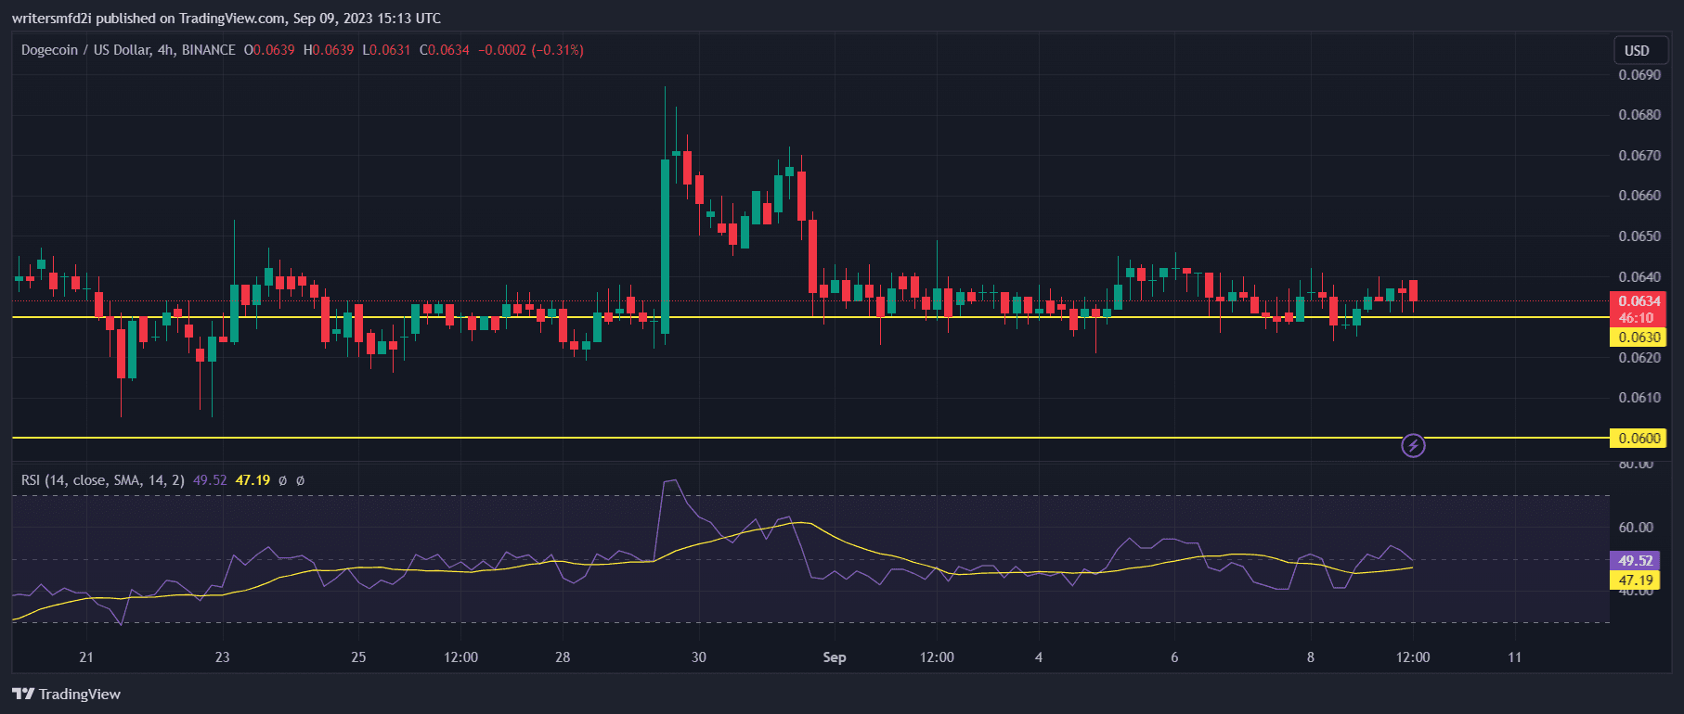Click the yellow 47.19 RSI axis label
This screenshot has height=714, width=1684.
click(1635, 580)
